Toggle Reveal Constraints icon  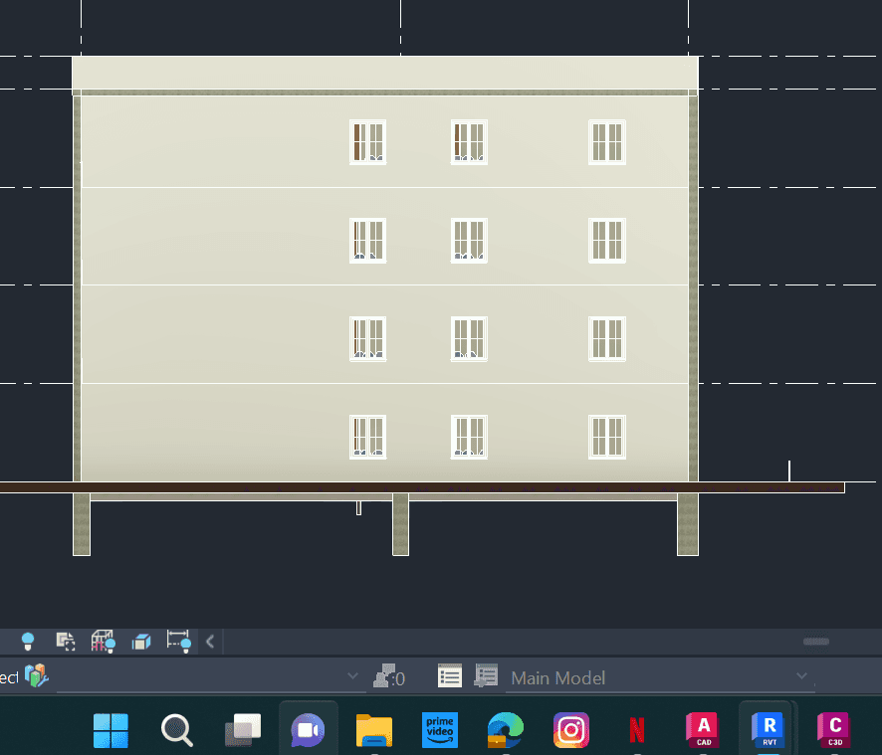click(x=178, y=642)
